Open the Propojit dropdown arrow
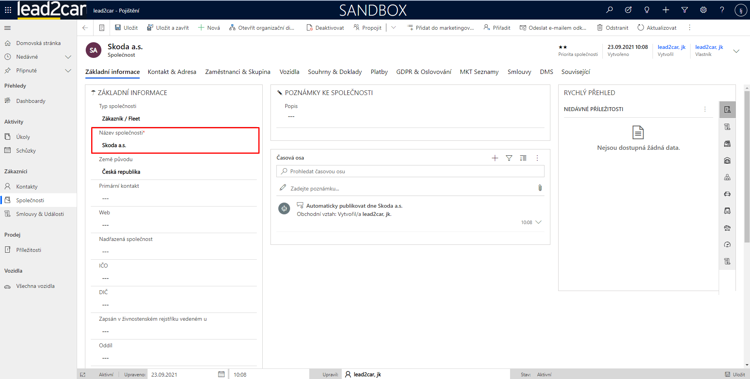Viewport: 750px width, 379px height. (393, 28)
